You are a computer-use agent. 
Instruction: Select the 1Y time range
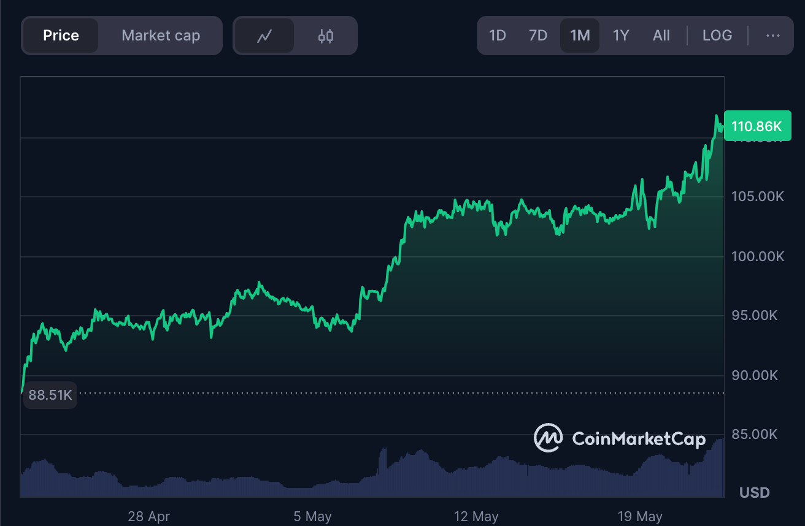(x=621, y=35)
